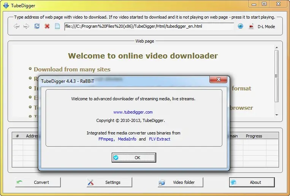Close the TubeDigger 4.4.3 dialog
This screenshot has width=290, height=196.
tap(218, 79)
